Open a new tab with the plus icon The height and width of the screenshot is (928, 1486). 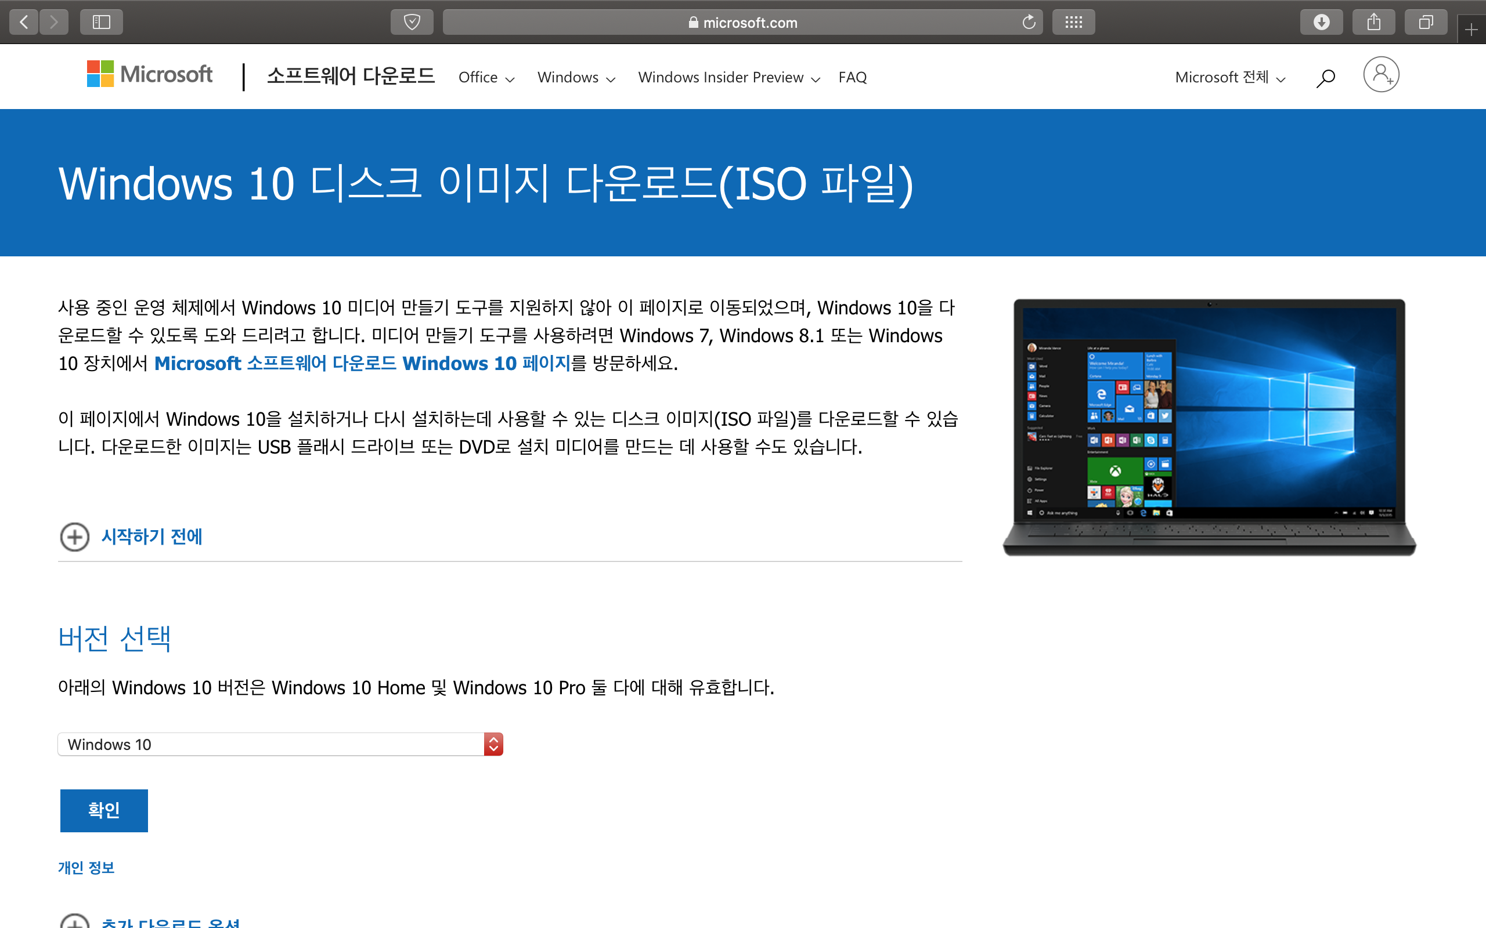coord(1471,30)
